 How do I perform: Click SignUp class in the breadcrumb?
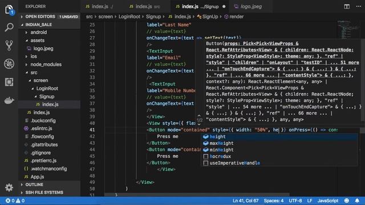click(208, 17)
